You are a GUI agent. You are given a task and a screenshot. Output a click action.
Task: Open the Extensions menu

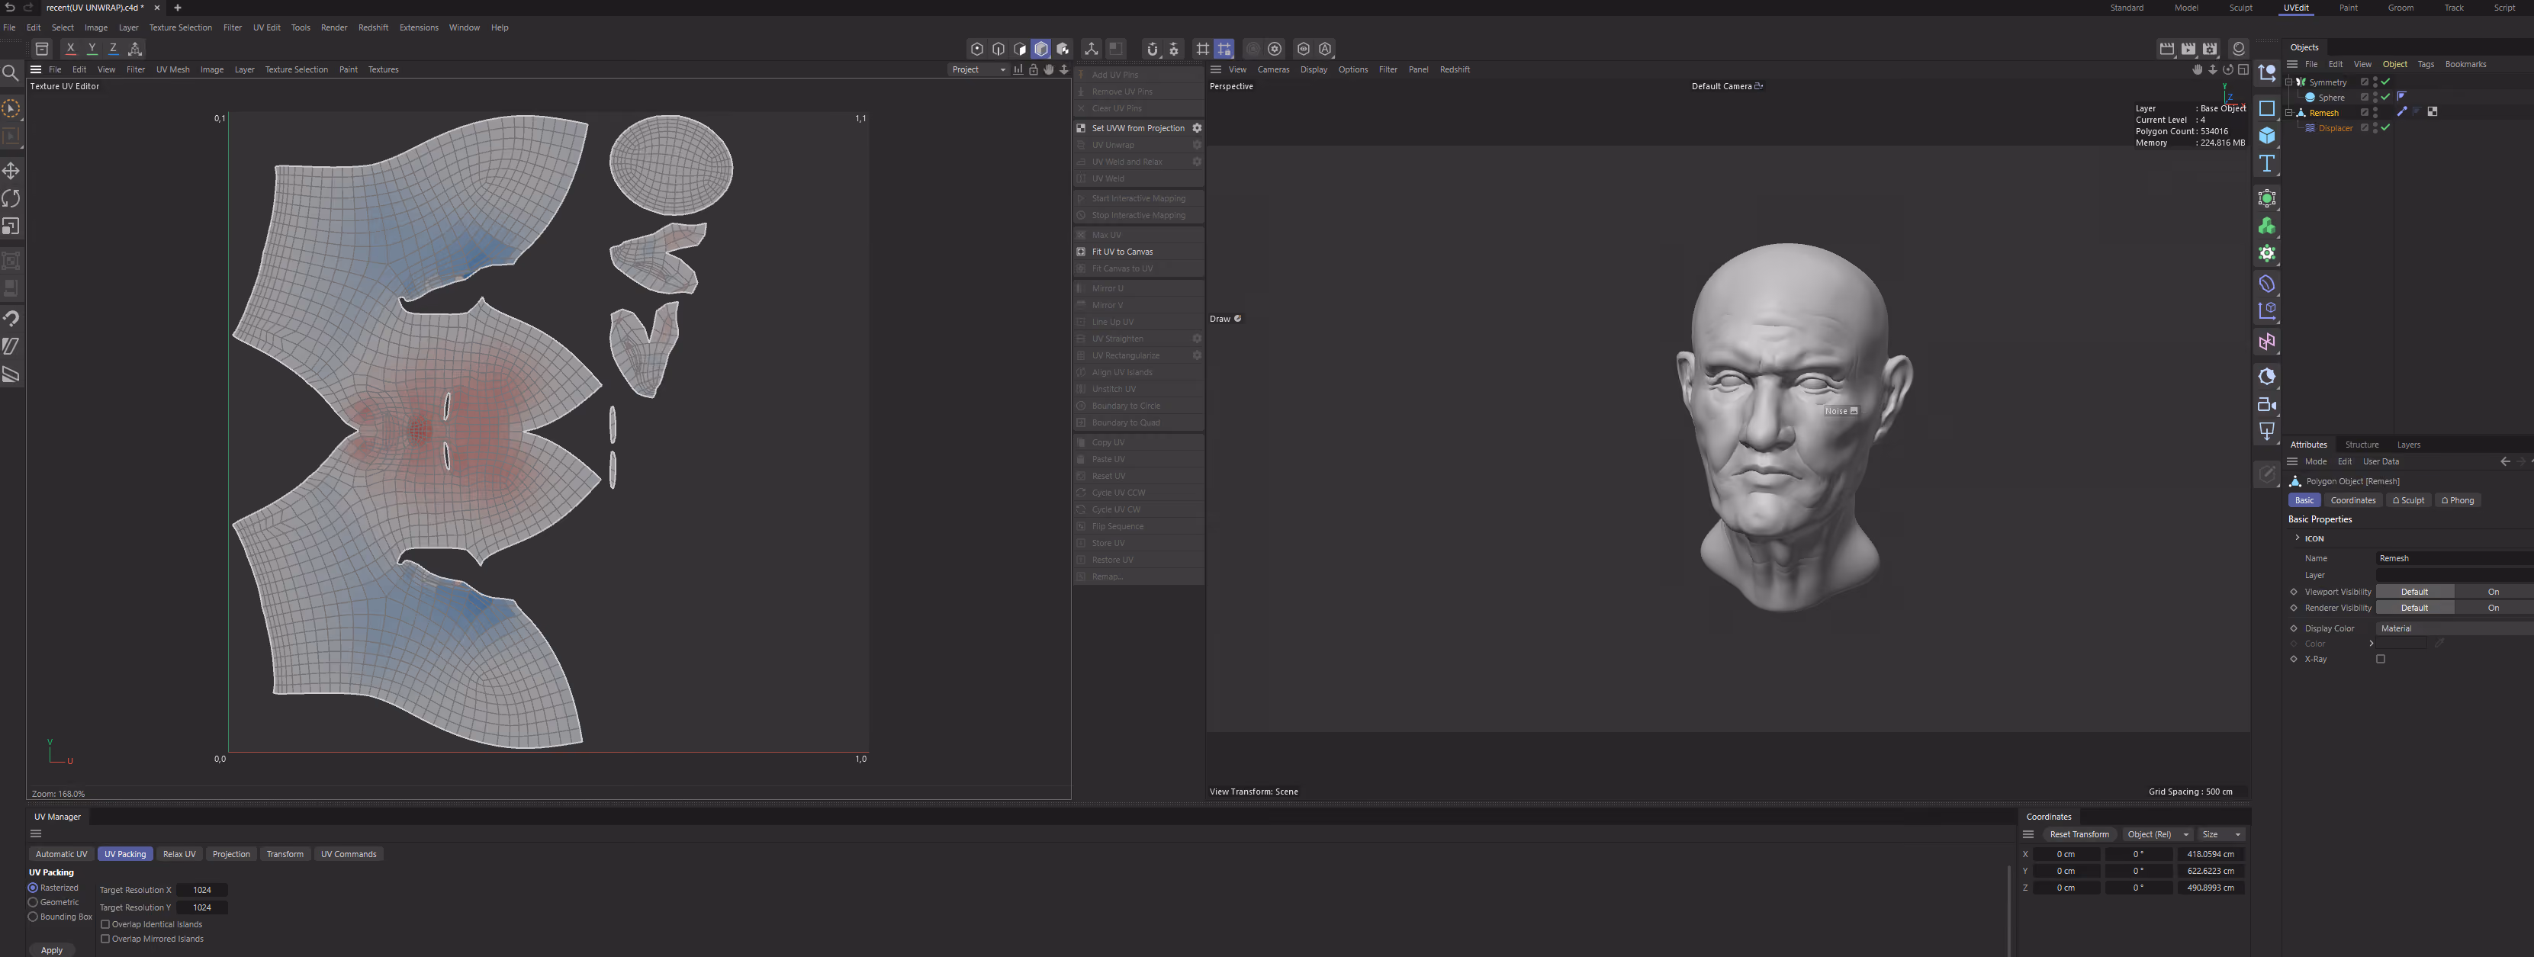click(x=419, y=27)
